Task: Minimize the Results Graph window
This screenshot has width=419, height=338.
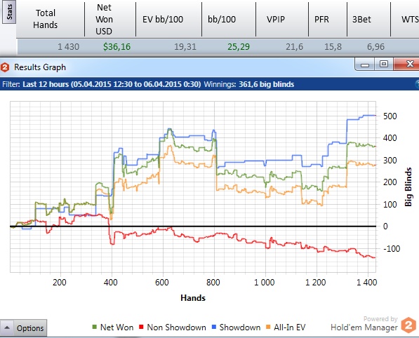Action: [364, 65]
